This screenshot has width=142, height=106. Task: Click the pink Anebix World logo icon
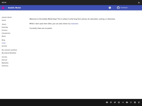[3, 8]
